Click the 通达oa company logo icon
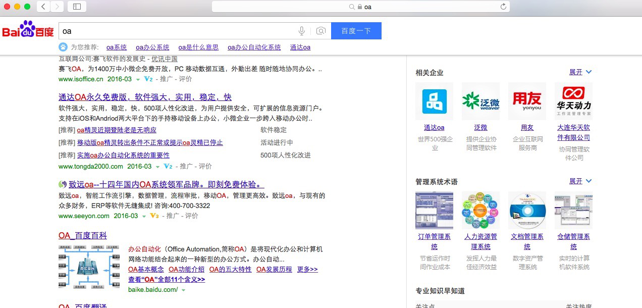The image size is (642, 308). point(434,100)
